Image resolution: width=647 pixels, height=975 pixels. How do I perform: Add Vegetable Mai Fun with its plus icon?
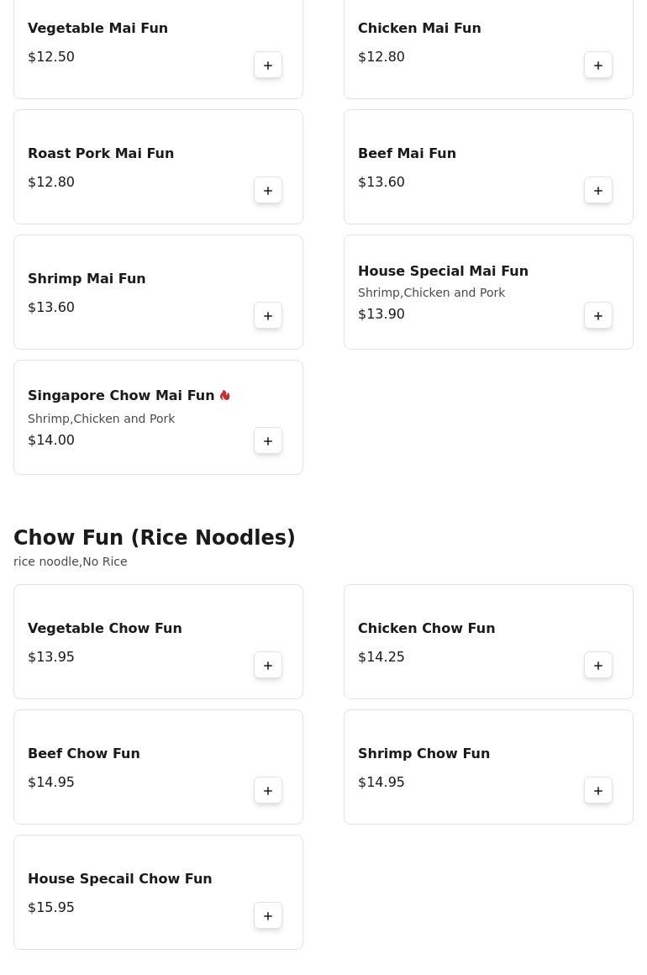pyautogui.click(x=268, y=66)
